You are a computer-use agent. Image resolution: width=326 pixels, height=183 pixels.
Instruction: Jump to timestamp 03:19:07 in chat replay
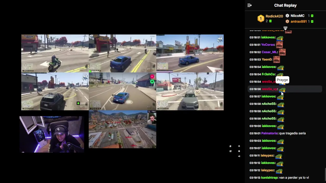(x=255, y=148)
